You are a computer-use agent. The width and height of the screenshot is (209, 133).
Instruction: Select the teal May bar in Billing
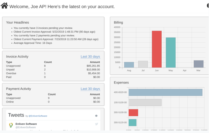click(171, 52)
